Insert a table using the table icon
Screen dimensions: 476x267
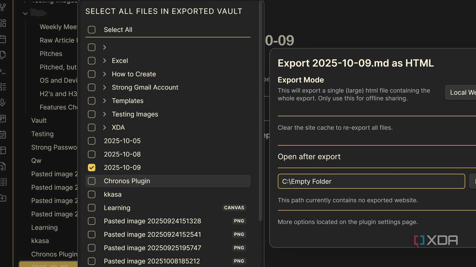[x=3, y=182]
